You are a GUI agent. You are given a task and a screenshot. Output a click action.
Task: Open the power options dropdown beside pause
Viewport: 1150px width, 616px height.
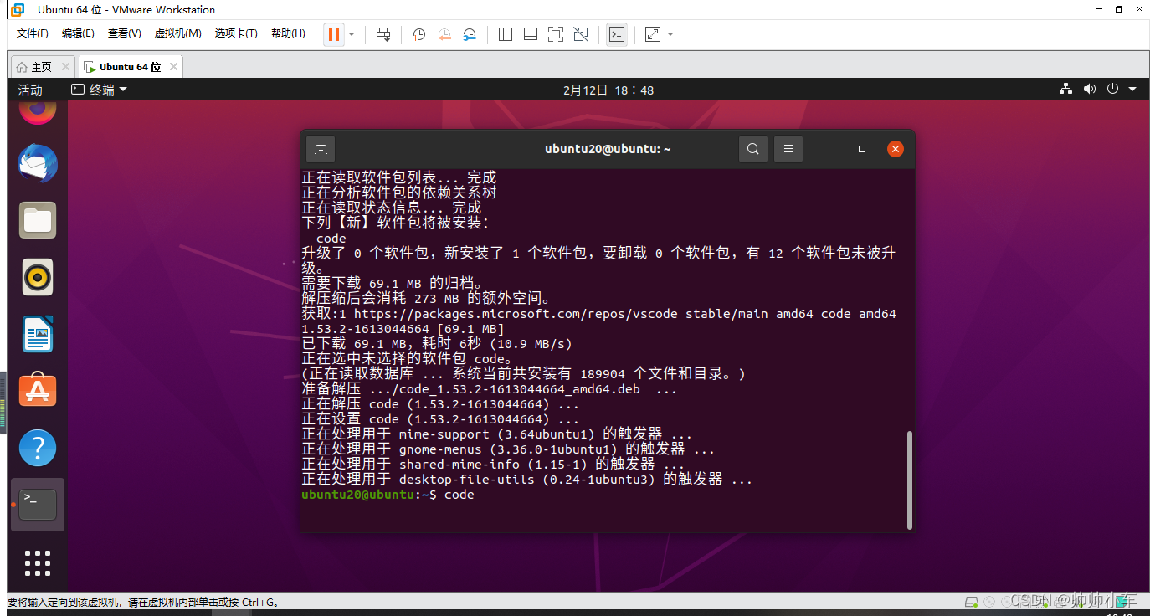(352, 34)
